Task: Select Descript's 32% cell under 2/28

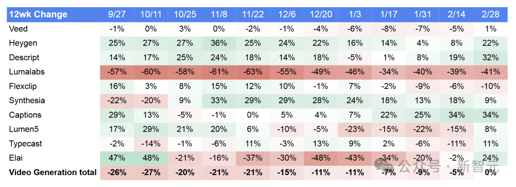Action: (x=490, y=58)
